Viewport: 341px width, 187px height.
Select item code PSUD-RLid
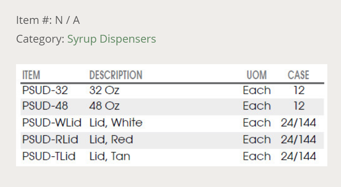(50, 140)
